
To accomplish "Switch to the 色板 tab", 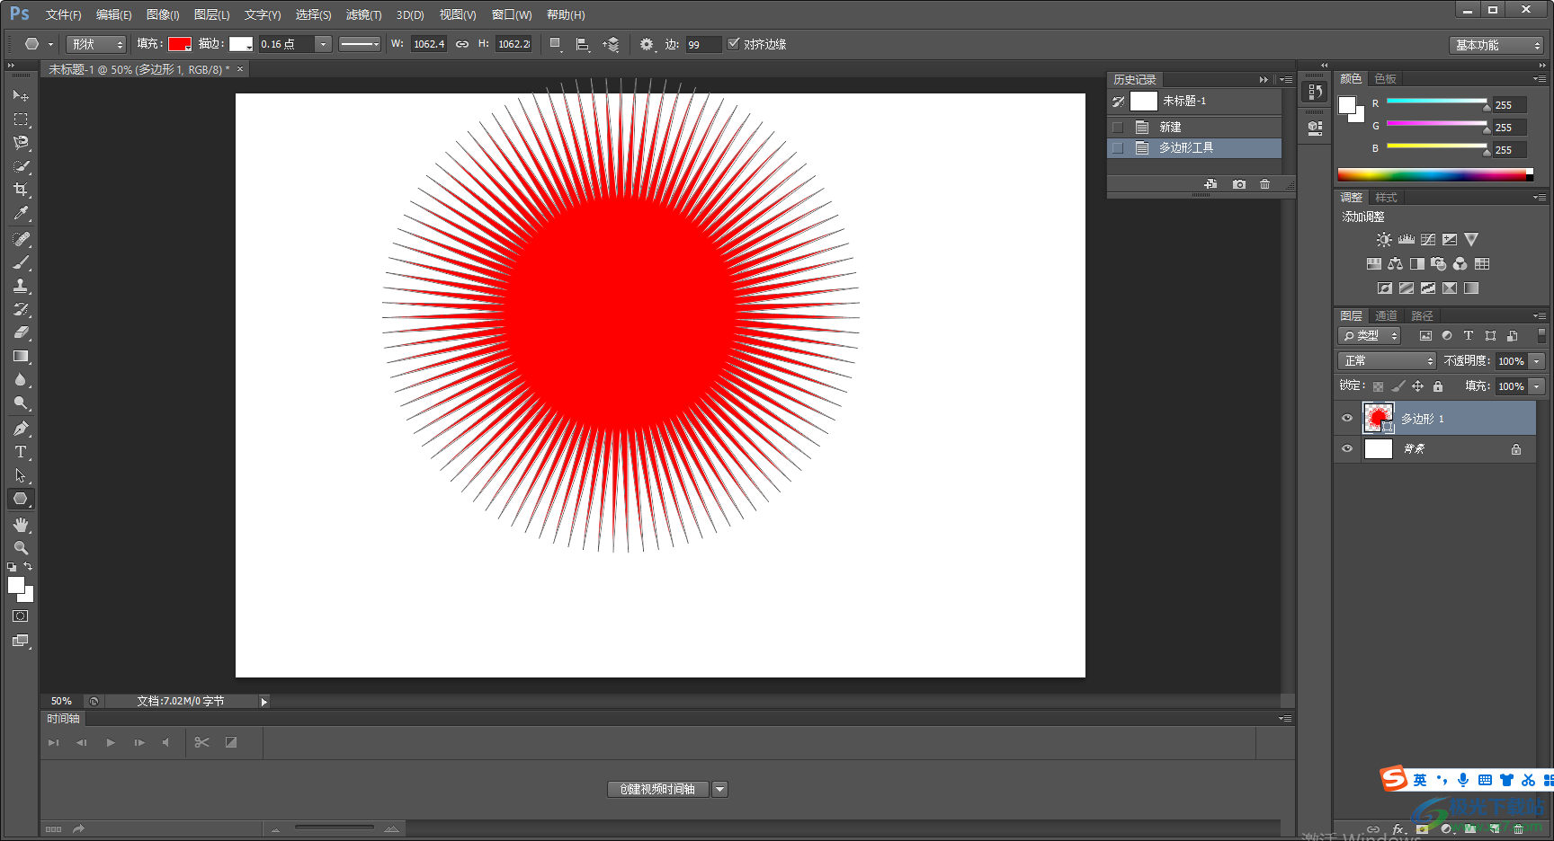I will 1385,78.
